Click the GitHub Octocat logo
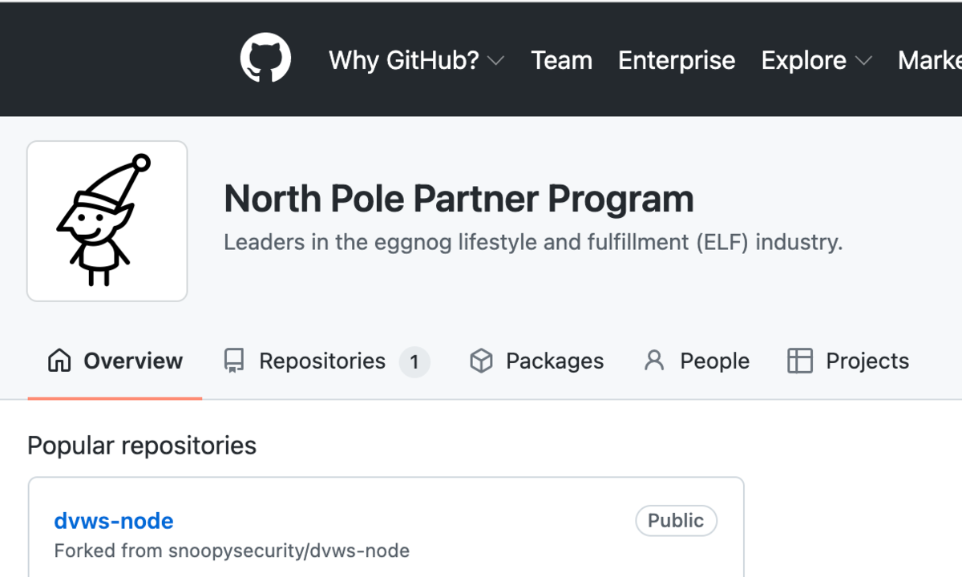The width and height of the screenshot is (962, 577). coord(265,58)
